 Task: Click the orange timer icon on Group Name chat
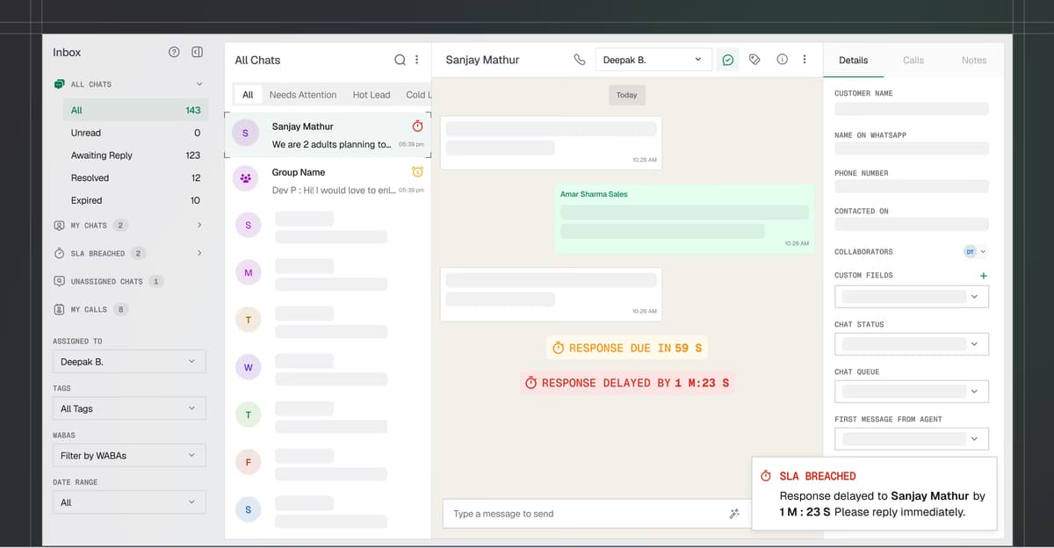tap(417, 171)
